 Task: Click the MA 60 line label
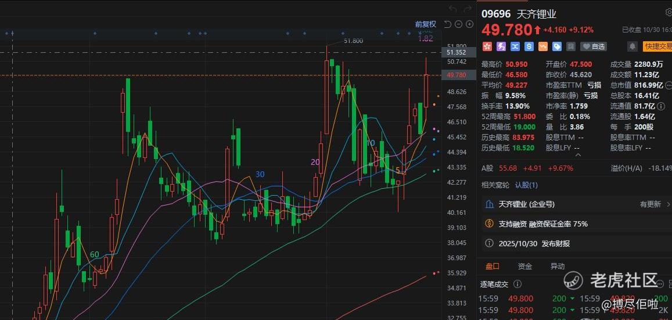click(x=95, y=254)
